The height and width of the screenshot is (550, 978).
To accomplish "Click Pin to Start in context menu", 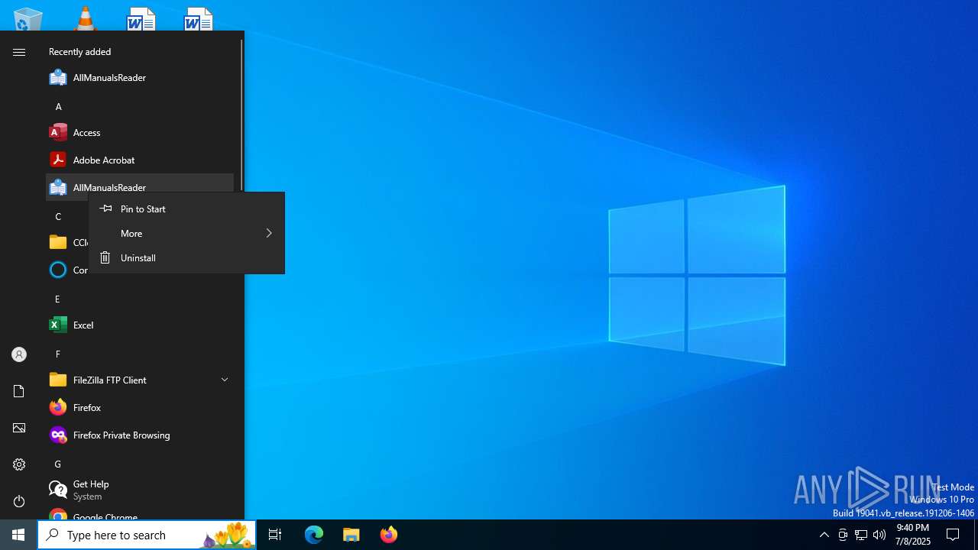I will click(186, 209).
